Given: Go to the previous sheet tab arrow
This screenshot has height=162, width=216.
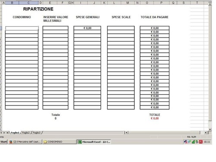Looking at the screenshot, I should [1, 133].
